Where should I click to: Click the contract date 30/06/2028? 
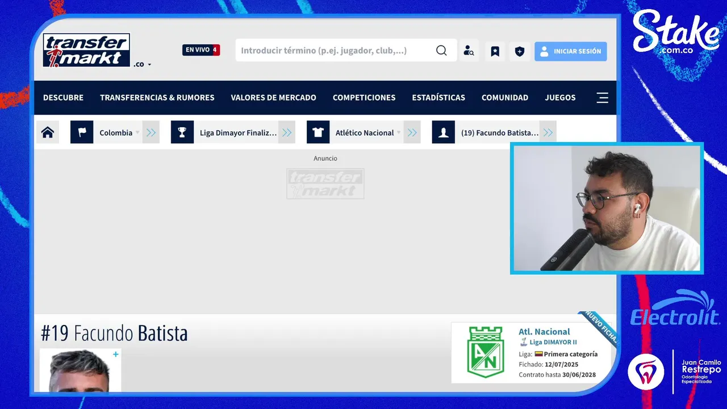pos(579,375)
